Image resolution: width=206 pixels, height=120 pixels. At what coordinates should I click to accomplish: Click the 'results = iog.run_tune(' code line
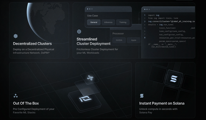pyautogui.click(x=161, y=24)
